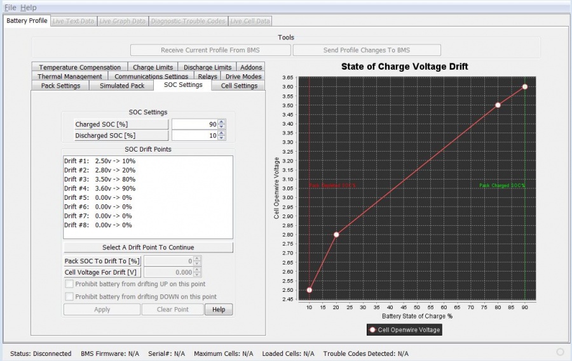The height and width of the screenshot is (361, 572).
Task: Select Drift #3 in drift points list
Action: (x=100, y=180)
